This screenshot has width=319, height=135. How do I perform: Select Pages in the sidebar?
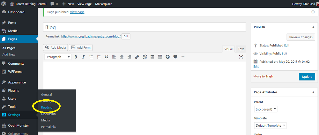pyautogui.click(x=19, y=39)
